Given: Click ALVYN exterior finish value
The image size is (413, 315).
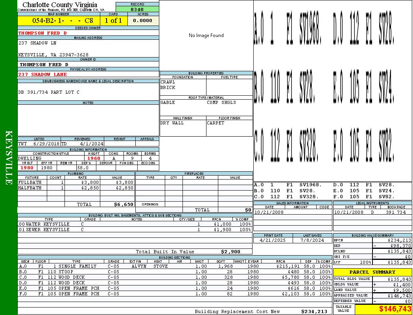Looking at the screenshot, I should [139, 266].
